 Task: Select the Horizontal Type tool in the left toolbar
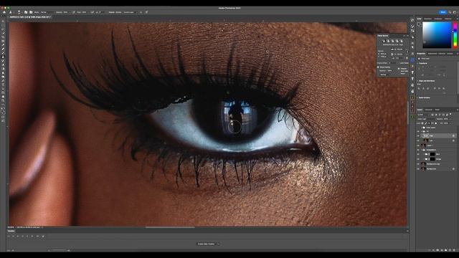[3, 85]
